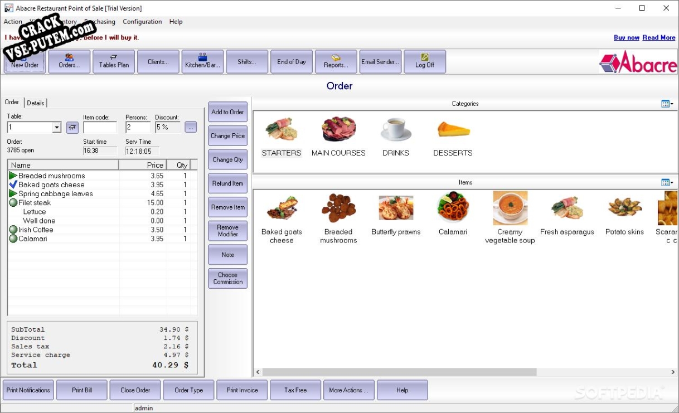Click the End of Day toolbar button
Viewport: 679px width, 413px height.
292,61
